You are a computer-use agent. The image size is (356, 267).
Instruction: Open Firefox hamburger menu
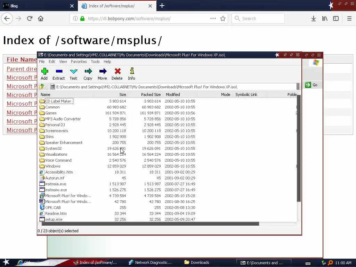pyautogui.click(x=349, y=19)
